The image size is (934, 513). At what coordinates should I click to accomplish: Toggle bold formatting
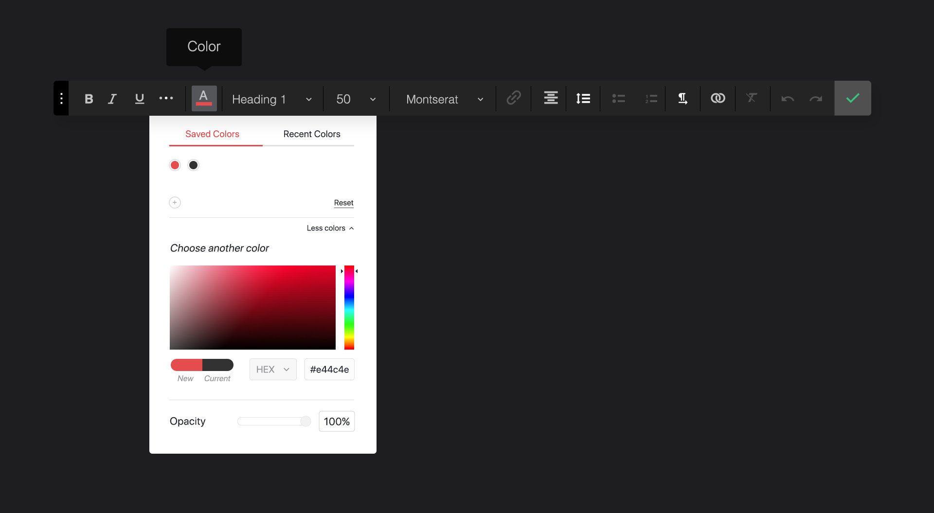[89, 98]
